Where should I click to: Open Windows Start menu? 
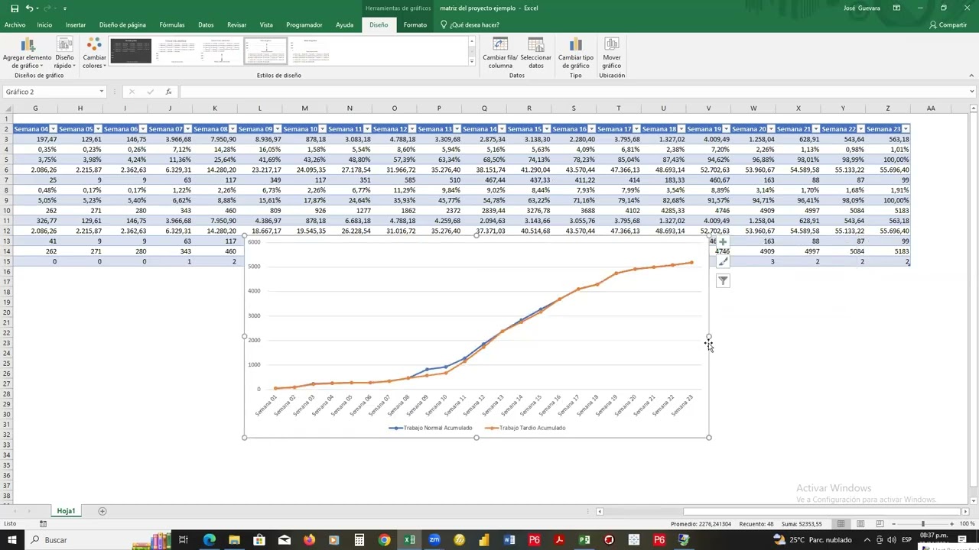point(12,540)
